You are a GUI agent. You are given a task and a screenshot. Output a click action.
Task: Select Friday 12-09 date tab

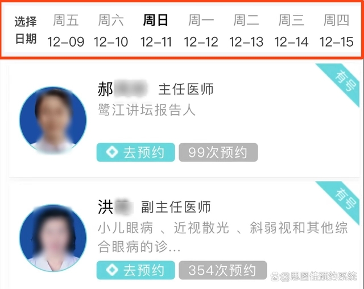66,31
